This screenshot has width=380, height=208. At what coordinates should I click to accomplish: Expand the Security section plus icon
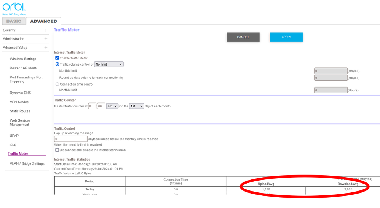(46, 30)
